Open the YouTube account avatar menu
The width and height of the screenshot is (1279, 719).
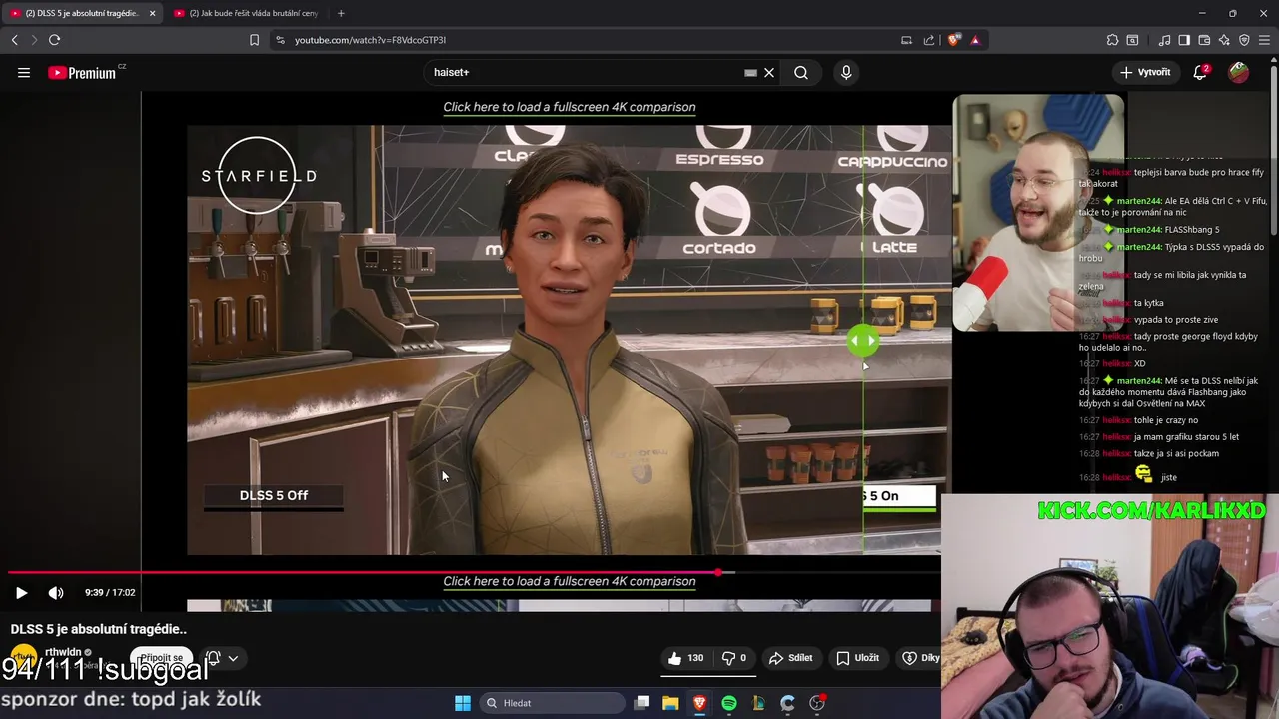tap(1239, 72)
